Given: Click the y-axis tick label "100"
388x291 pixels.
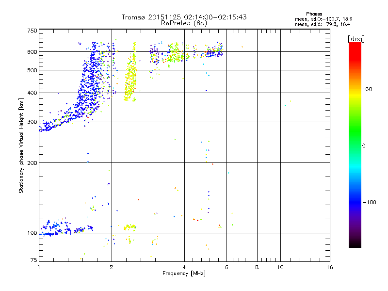Looking at the screenshot, I should (x=32, y=233).
